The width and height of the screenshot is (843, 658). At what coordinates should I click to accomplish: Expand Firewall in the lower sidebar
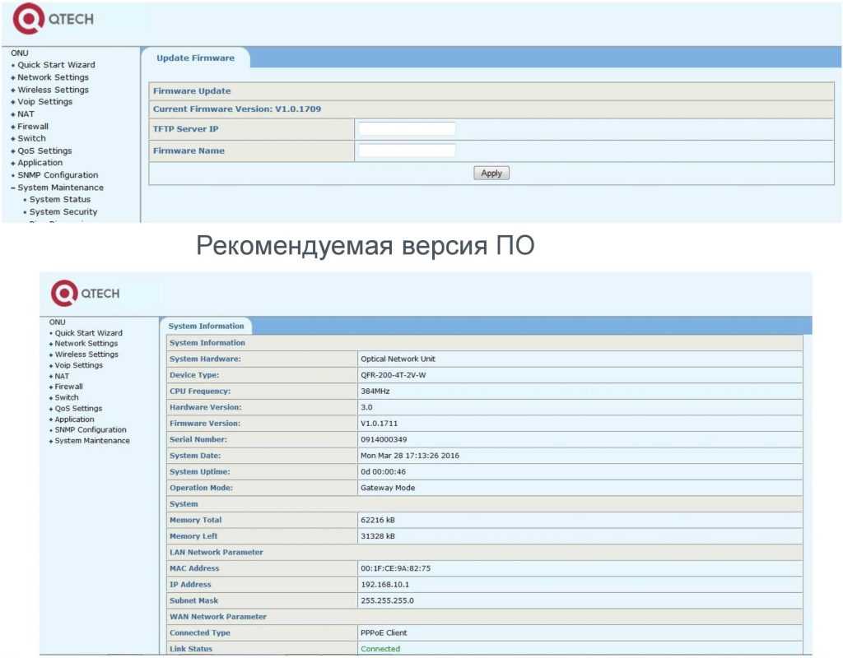point(68,387)
